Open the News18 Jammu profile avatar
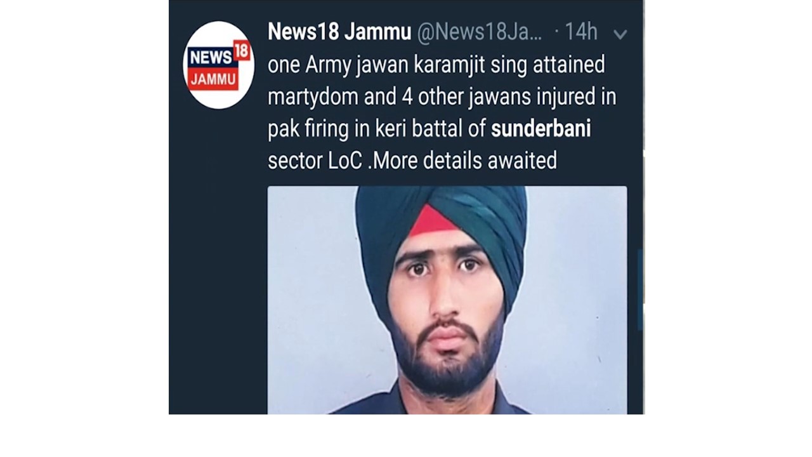Viewport: 812px width, 457px height. pos(218,65)
